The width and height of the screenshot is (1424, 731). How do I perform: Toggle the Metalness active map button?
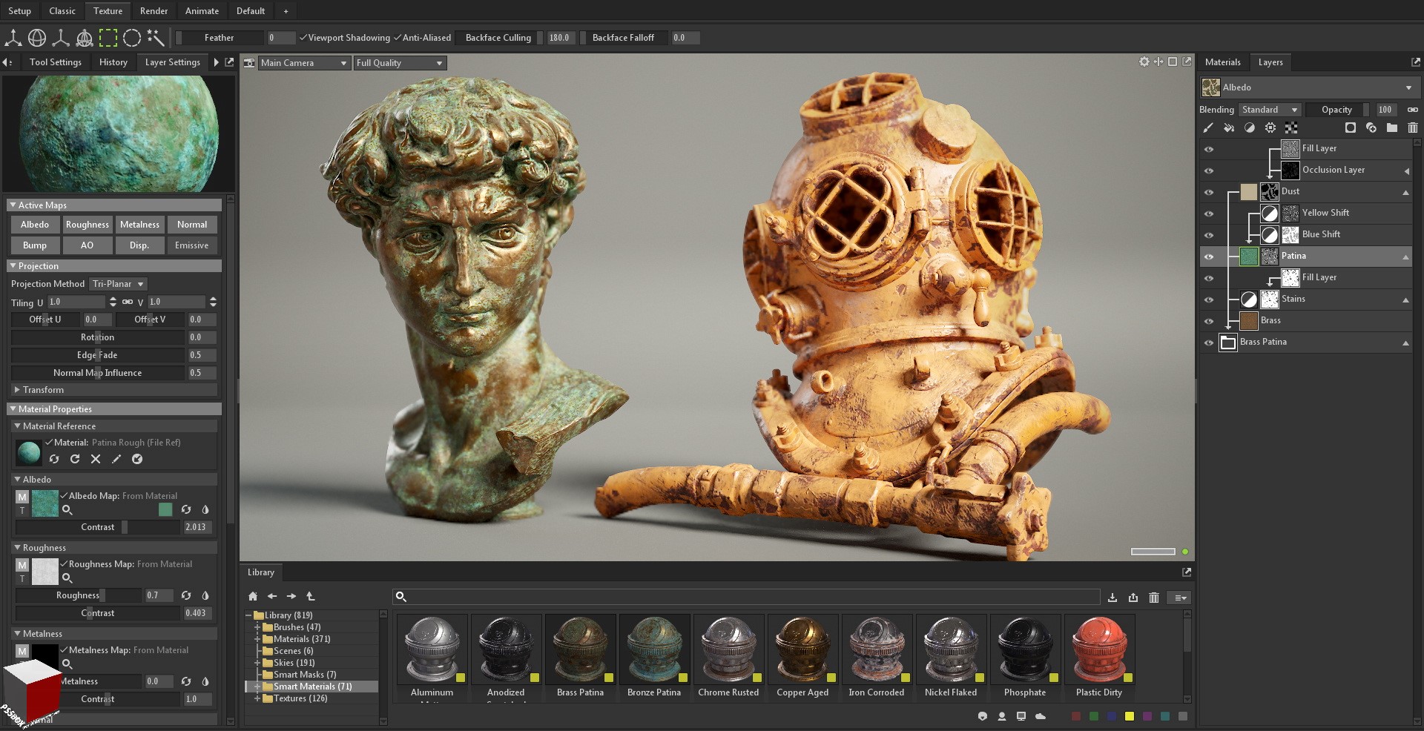[x=139, y=225]
